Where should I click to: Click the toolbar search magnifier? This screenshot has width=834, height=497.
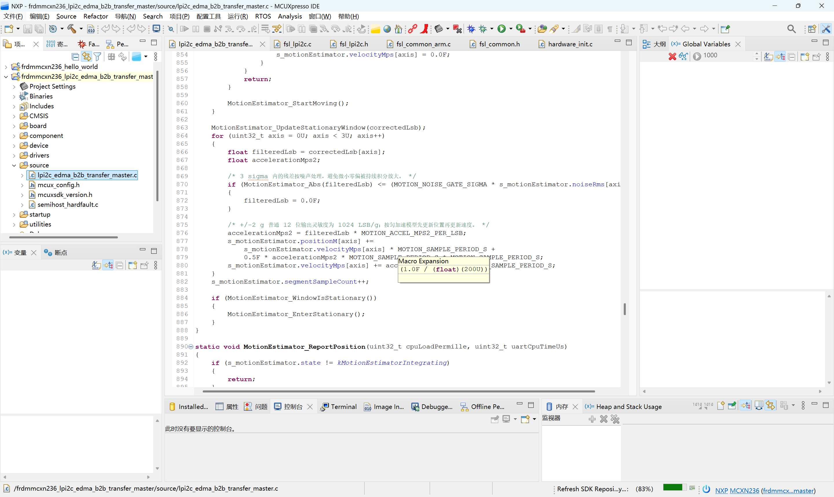pyautogui.click(x=791, y=29)
